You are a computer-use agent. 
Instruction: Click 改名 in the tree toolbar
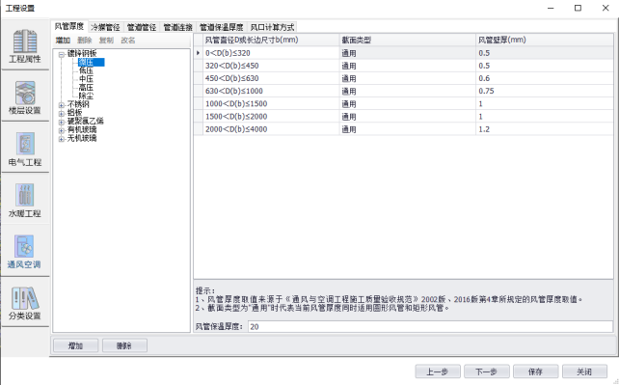(x=128, y=41)
